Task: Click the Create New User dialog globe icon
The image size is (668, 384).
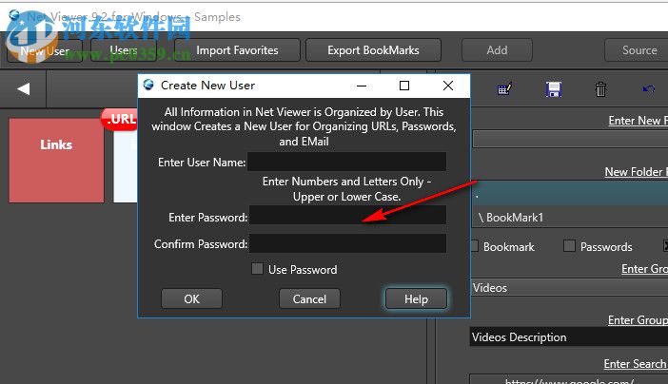Action: [x=148, y=85]
